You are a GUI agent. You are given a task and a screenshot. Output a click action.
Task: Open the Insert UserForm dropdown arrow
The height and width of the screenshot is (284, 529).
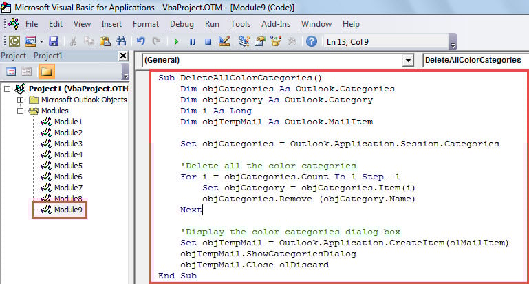(x=41, y=42)
